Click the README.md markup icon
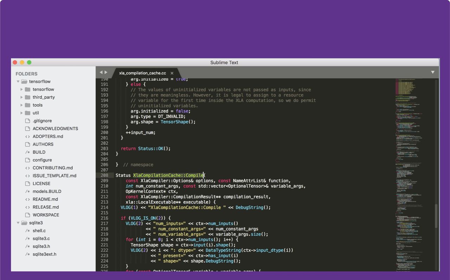The width and height of the screenshot is (450, 280). tap(27, 199)
